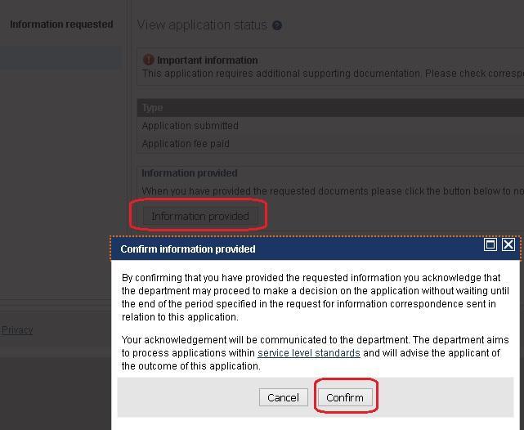The width and height of the screenshot is (524, 430).
Task: Close the Confirm information provided dialog
Action: pos(508,244)
